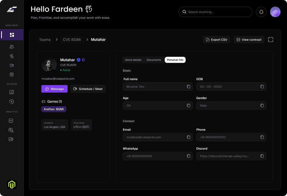Image resolution: width=287 pixels, height=196 pixels.
Task: Copy the Age field value
Action: [188, 106]
